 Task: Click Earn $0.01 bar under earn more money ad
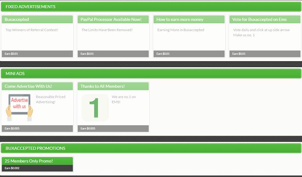coord(189,54)
